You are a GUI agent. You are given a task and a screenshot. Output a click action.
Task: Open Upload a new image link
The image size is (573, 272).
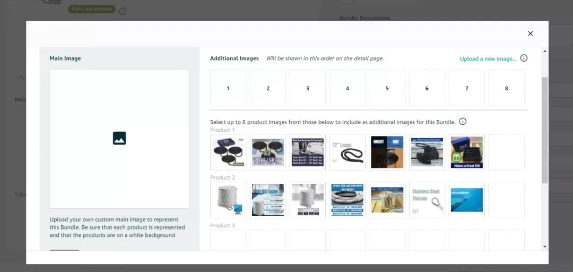point(488,58)
